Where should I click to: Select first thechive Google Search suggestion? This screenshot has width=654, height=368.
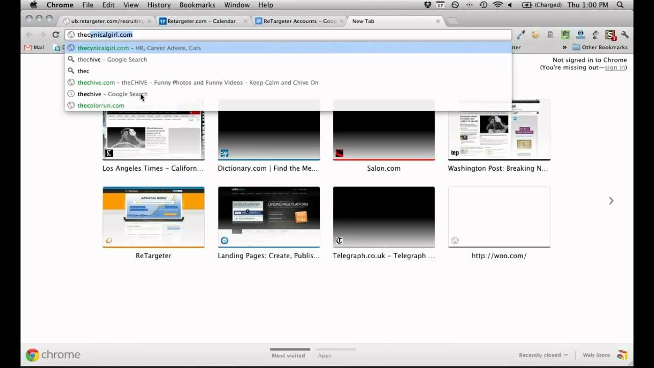tap(288, 59)
